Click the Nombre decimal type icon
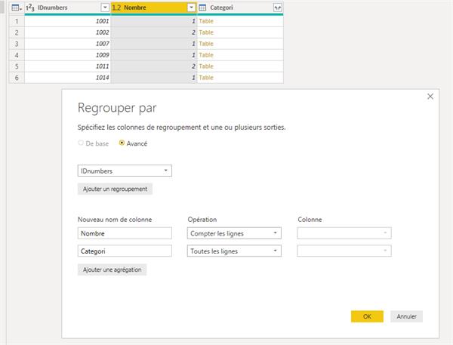 [117, 7]
